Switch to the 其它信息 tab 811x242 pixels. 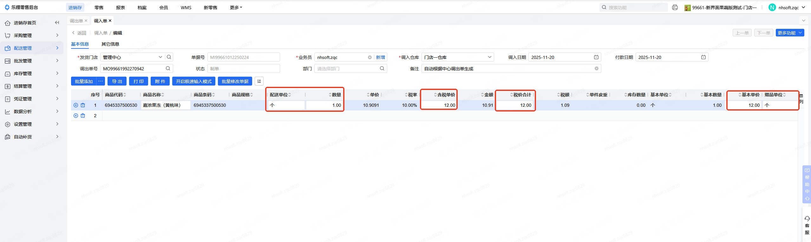point(110,44)
